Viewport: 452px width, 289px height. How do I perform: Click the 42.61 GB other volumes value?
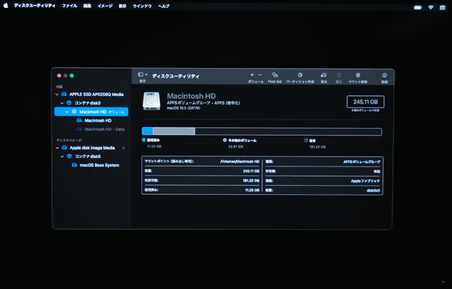[x=236, y=147]
